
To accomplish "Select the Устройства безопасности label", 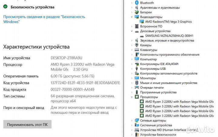I will coord(158,135).
